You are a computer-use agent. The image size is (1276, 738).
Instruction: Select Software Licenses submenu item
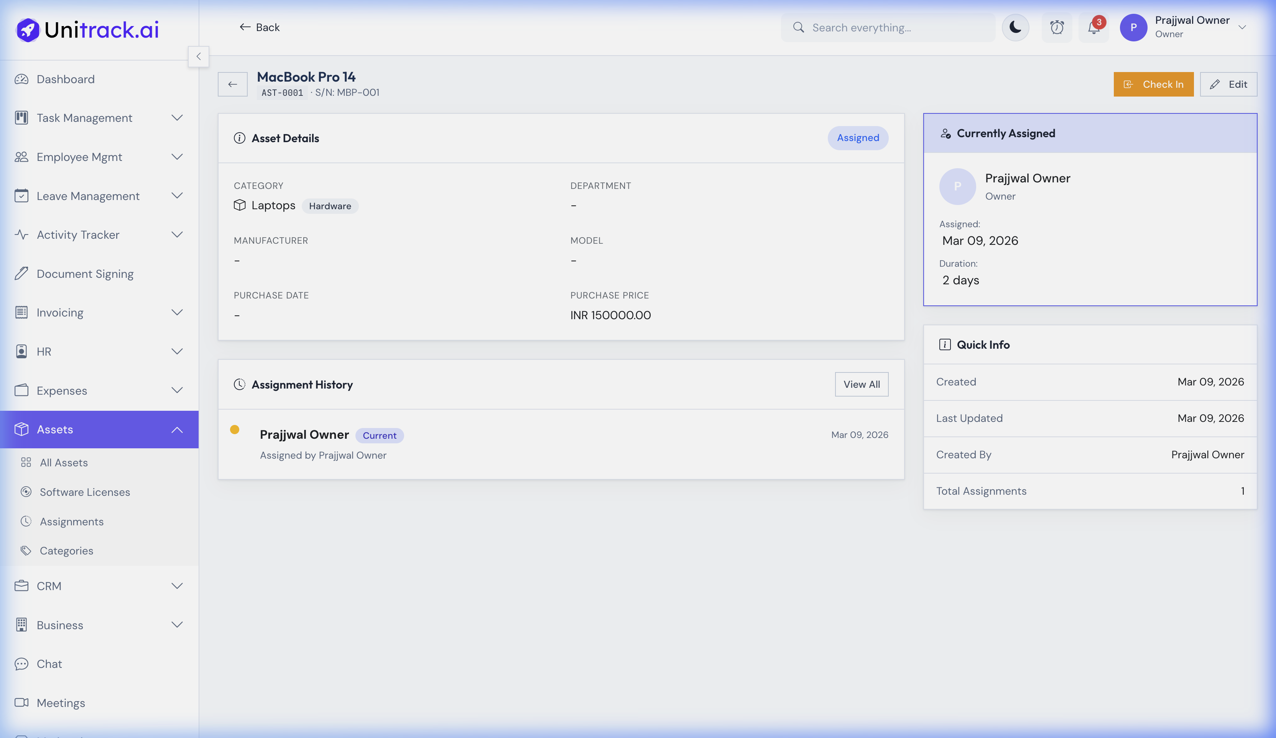click(x=85, y=492)
